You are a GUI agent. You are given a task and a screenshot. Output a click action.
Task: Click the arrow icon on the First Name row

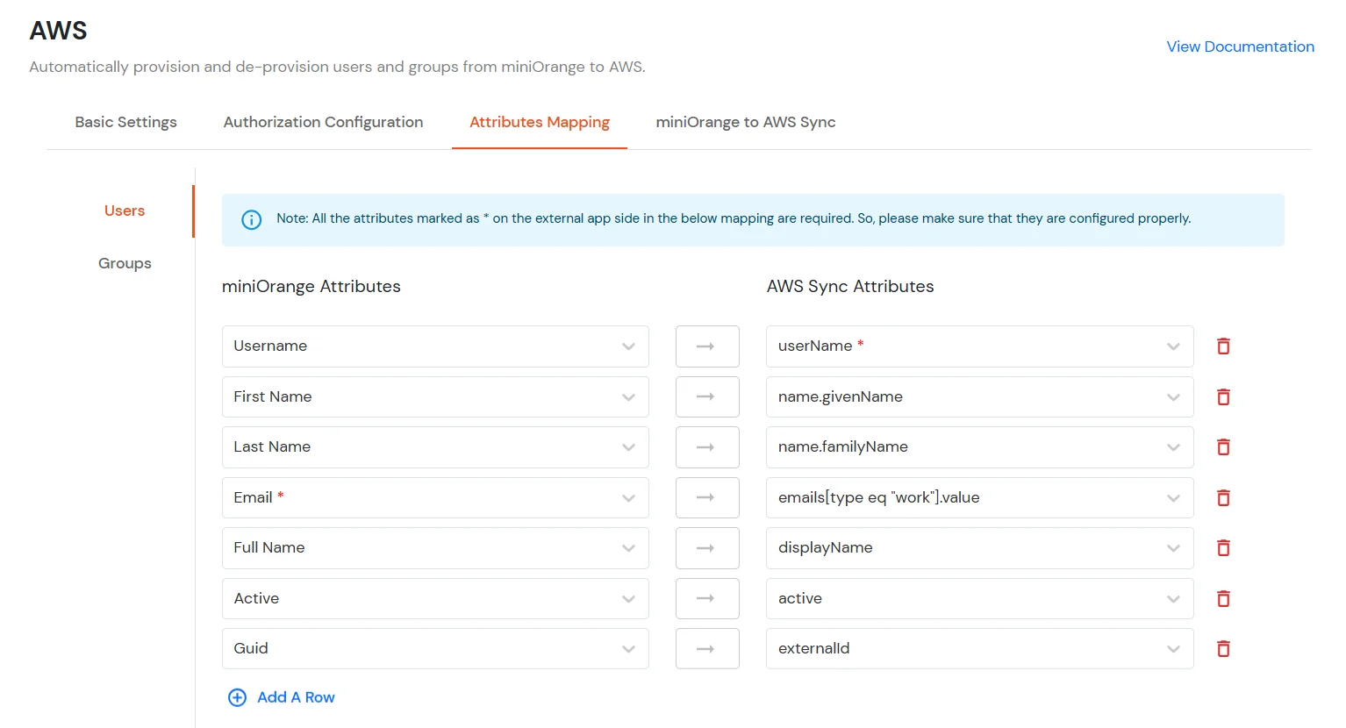707,396
